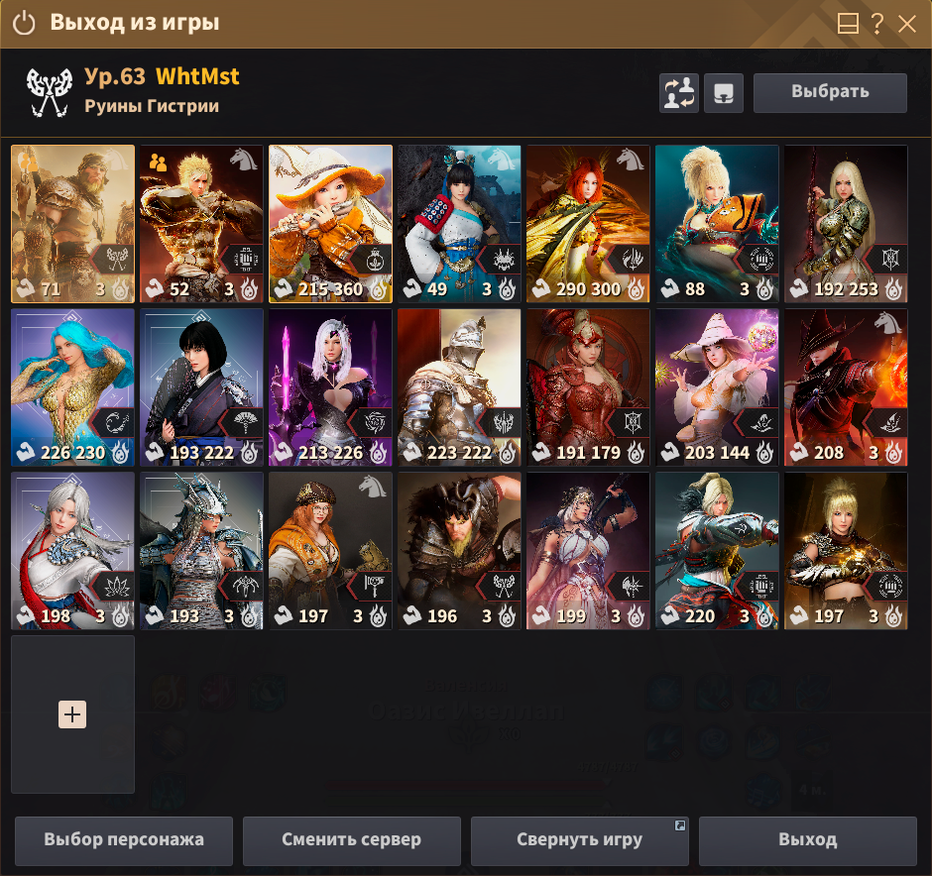Click Свернуть игру to minimize to tray

tap(580, 840)
